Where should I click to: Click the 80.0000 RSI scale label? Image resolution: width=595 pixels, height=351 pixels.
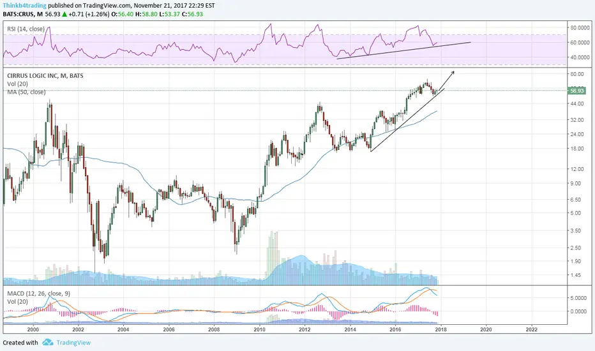coord(578,27)
